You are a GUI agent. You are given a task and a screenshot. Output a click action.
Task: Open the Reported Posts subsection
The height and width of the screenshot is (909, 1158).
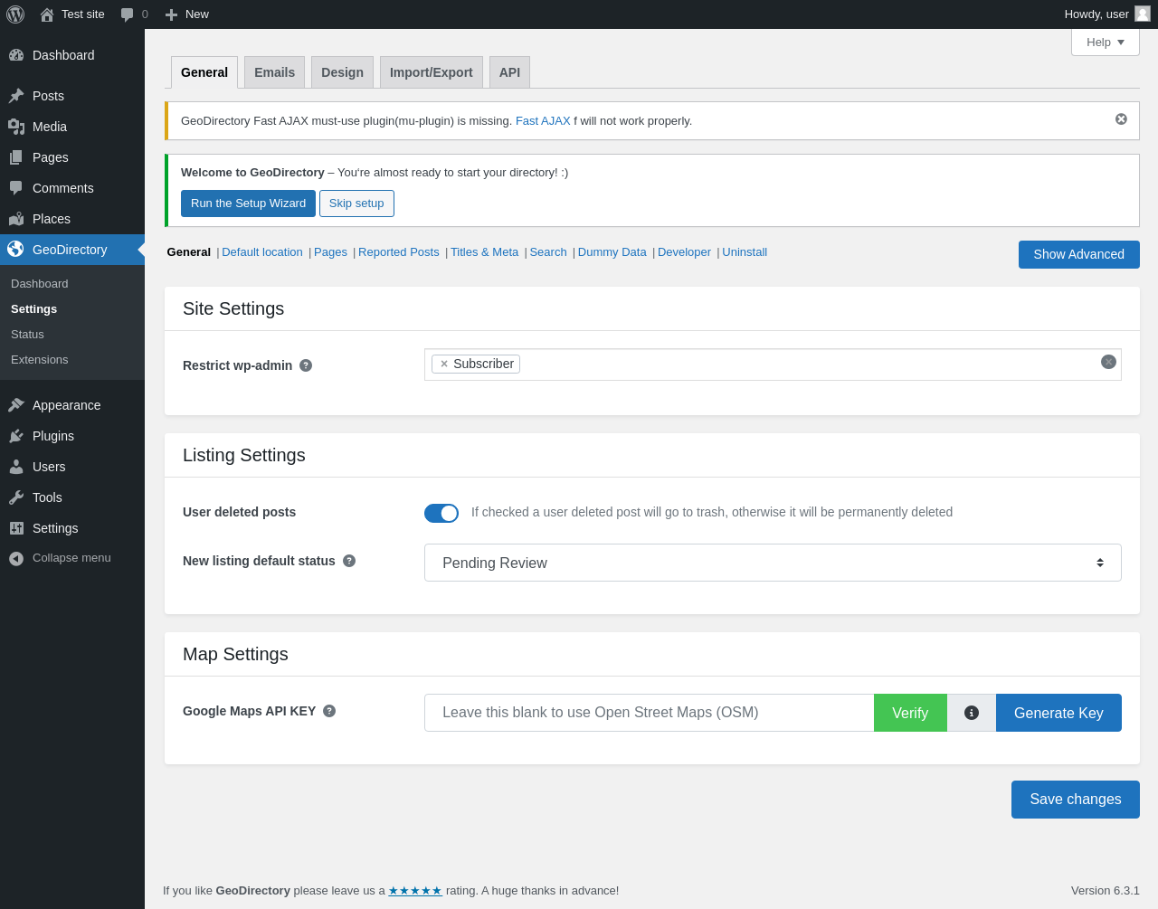coord(399,252)
